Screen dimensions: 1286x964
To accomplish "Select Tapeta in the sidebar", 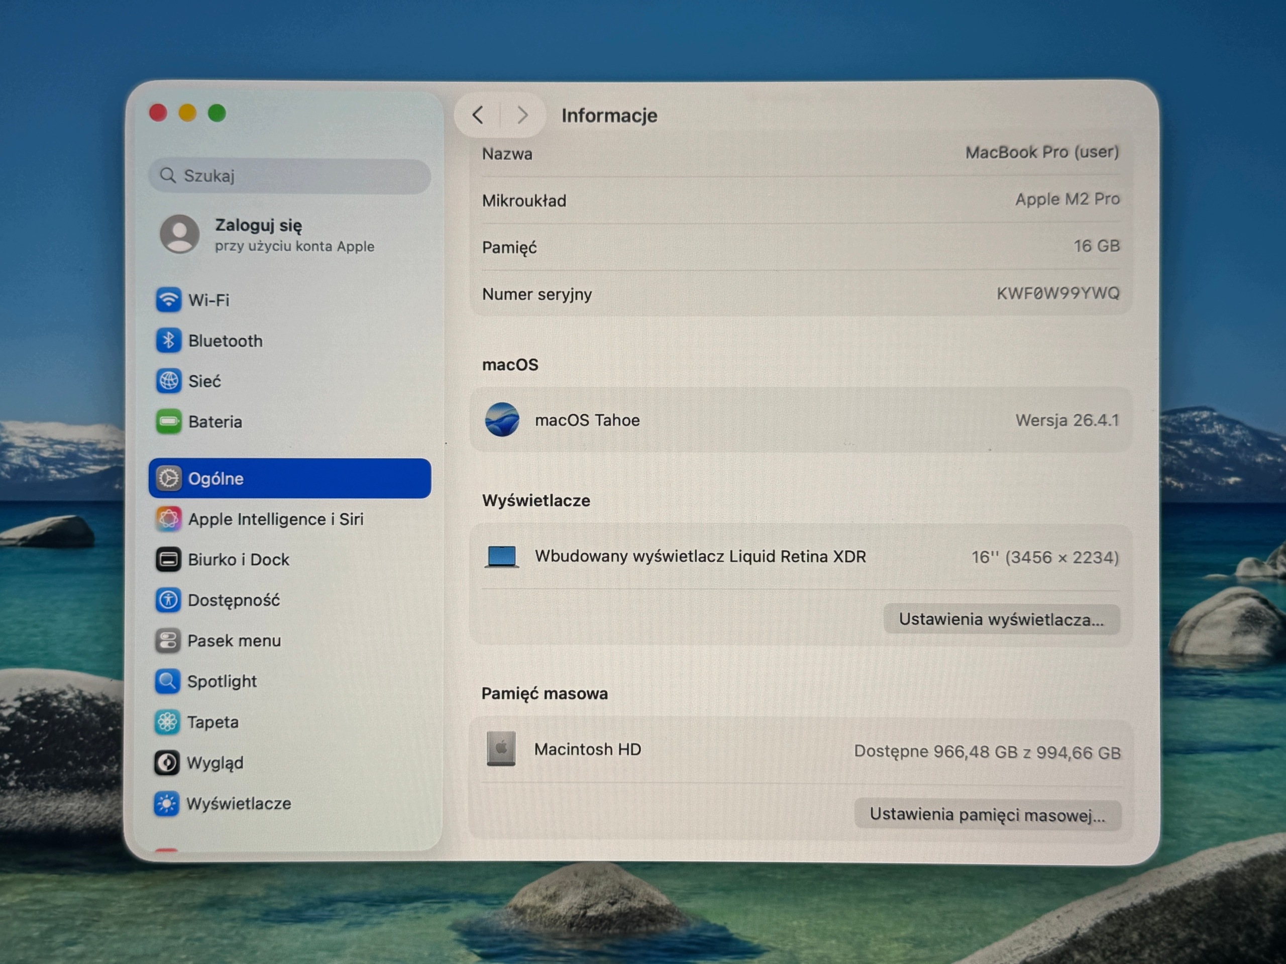I will tap(213, 722).
